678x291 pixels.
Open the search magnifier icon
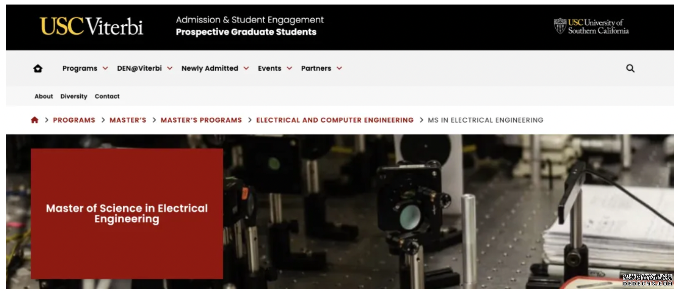(630, 68)
